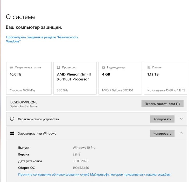Click the Дата установки row label
This screenshot has width=196, height=182.
30,161
